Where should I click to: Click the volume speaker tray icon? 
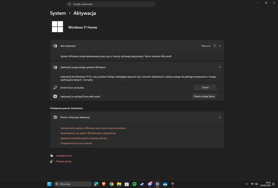[256, 184]
